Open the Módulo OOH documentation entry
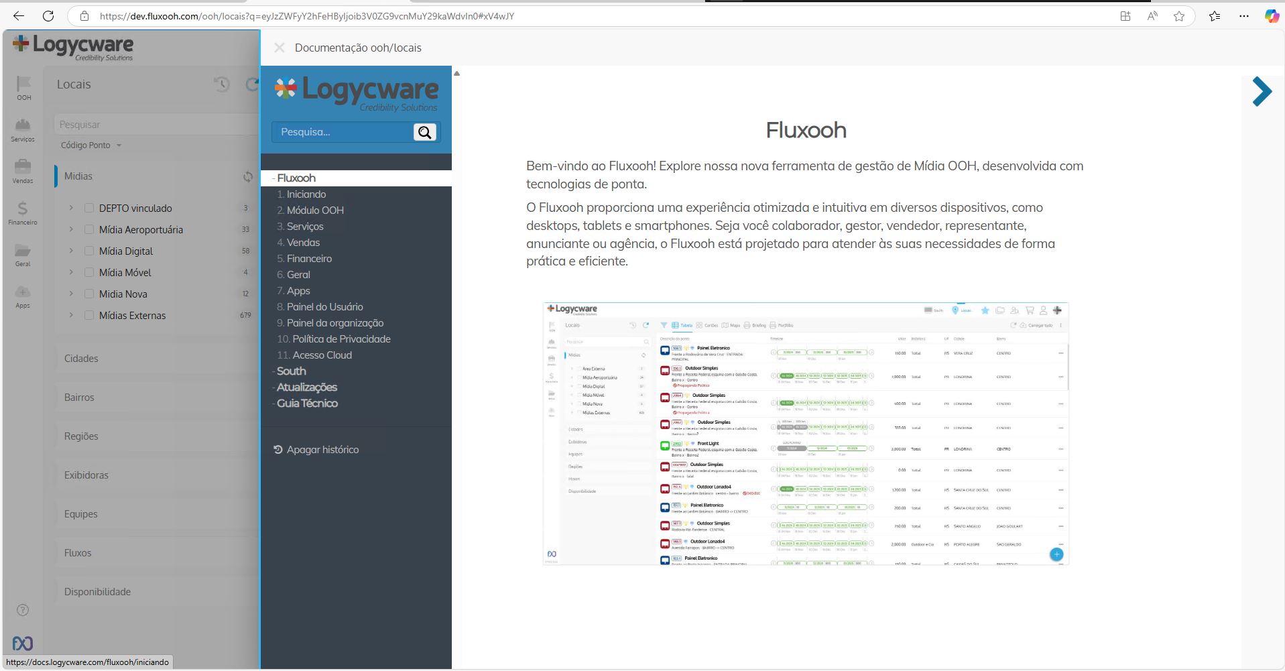The height and width of the screenshot is (671, 1285). (315, 210)
